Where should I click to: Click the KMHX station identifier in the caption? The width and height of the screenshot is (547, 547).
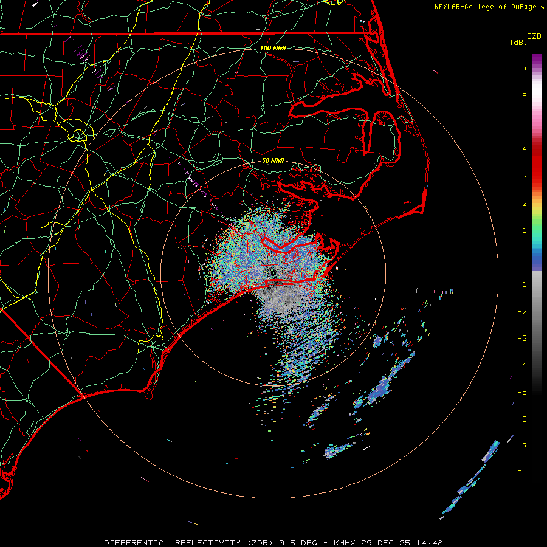pos(345,543)
